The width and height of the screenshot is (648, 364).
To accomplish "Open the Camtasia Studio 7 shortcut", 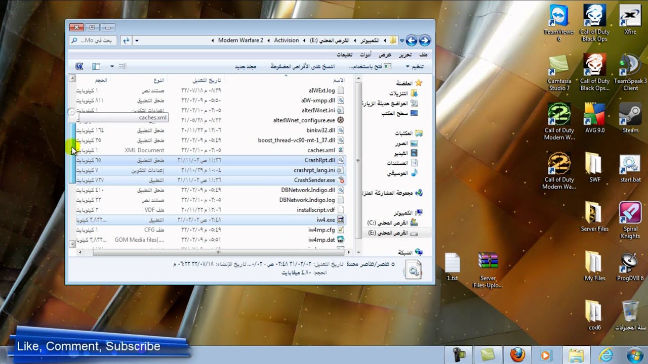I will (x=559, y=72).
